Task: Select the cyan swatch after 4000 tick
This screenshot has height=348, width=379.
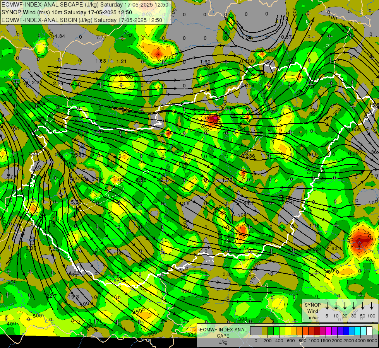Action: (363, 331)
